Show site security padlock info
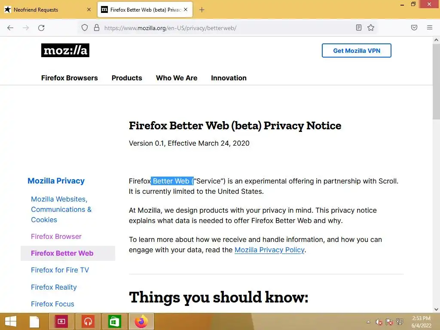This screenshot has width=440, height=330. (97, 27)
